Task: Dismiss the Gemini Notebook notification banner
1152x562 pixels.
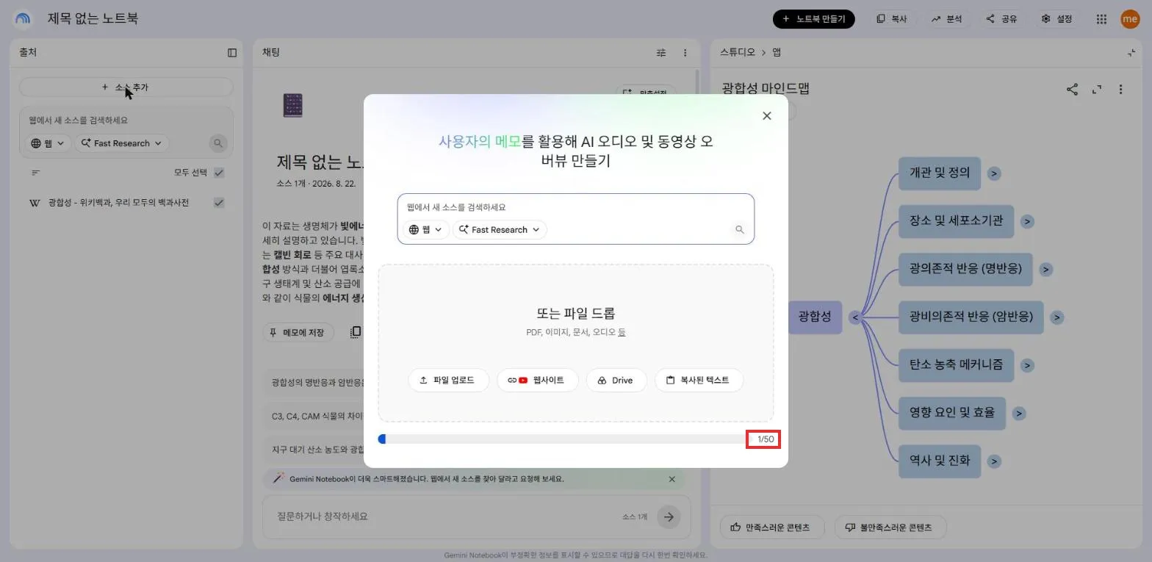Action: pos(672,479)
